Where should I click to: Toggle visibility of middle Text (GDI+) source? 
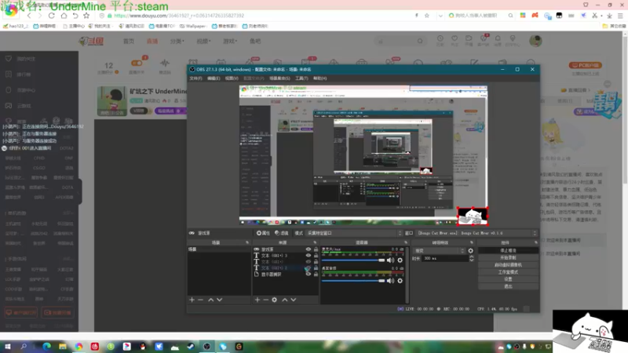click(x=309, y=262)
